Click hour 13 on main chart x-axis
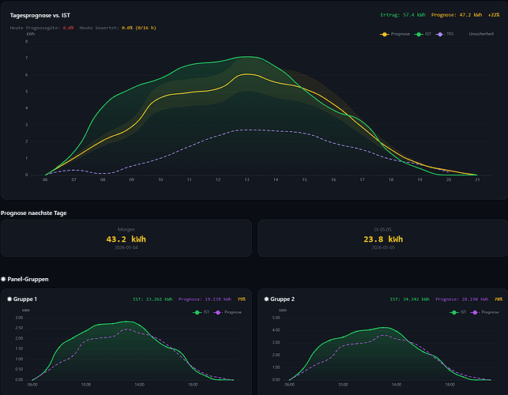Screen dimensions: 508x395 246,179
